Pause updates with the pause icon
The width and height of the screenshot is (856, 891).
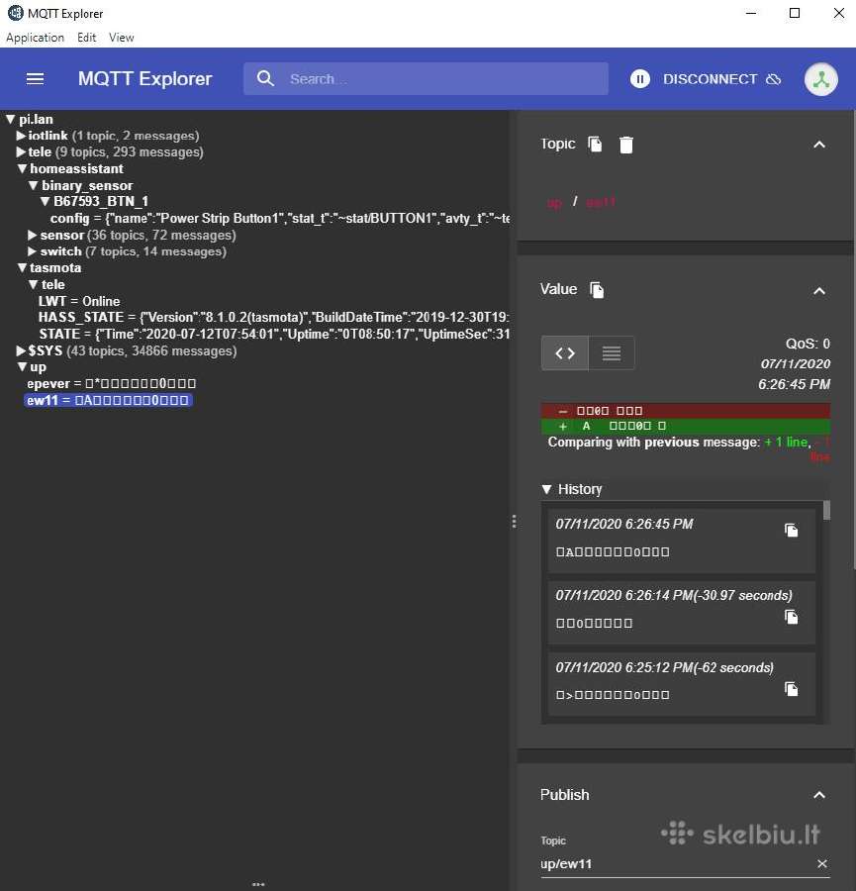[x=639, y=78]
